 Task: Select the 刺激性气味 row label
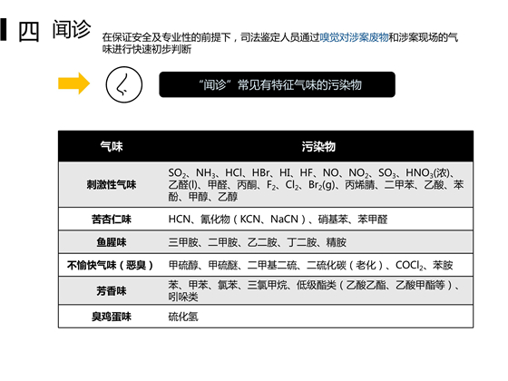coord(111,185)
